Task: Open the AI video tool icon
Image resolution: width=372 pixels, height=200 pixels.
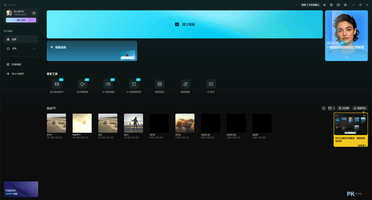Action: tap(211, 84)
